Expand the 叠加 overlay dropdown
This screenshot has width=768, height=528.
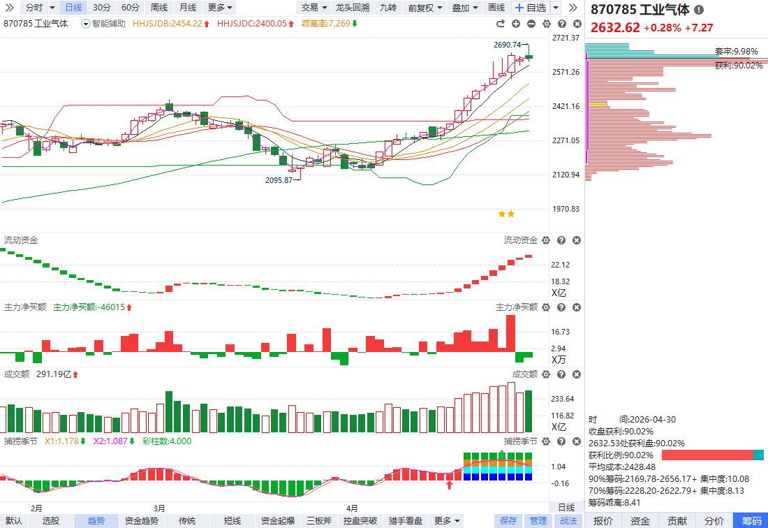(465, 8)
